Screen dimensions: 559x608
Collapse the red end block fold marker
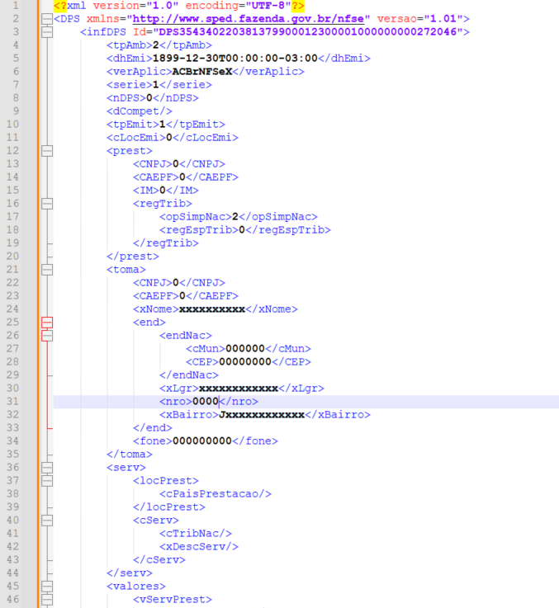coord(47,323)
